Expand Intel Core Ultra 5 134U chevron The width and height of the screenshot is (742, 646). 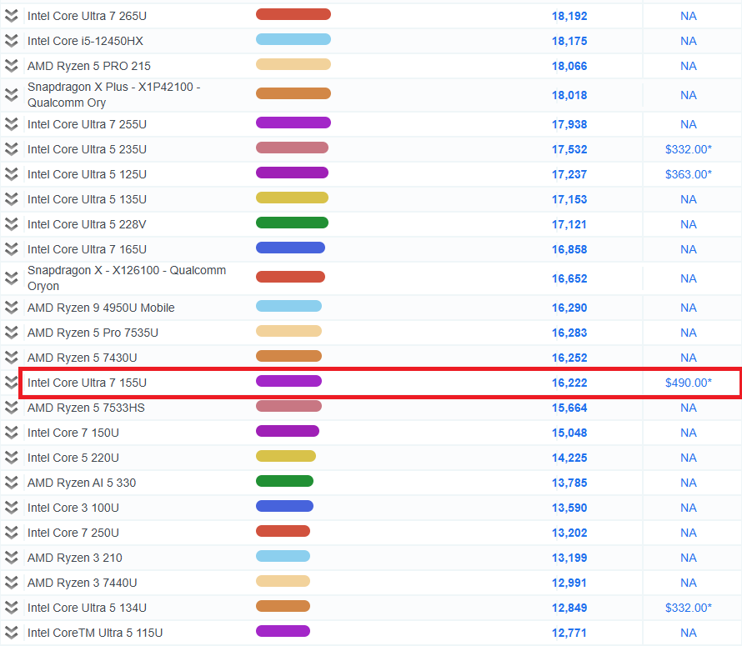click(12, 608)
